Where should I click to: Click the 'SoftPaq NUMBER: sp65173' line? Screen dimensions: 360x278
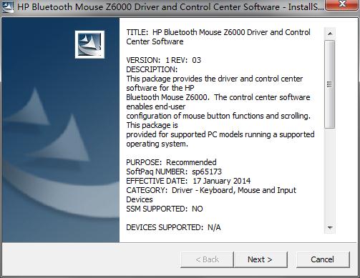tap(174, 172)
